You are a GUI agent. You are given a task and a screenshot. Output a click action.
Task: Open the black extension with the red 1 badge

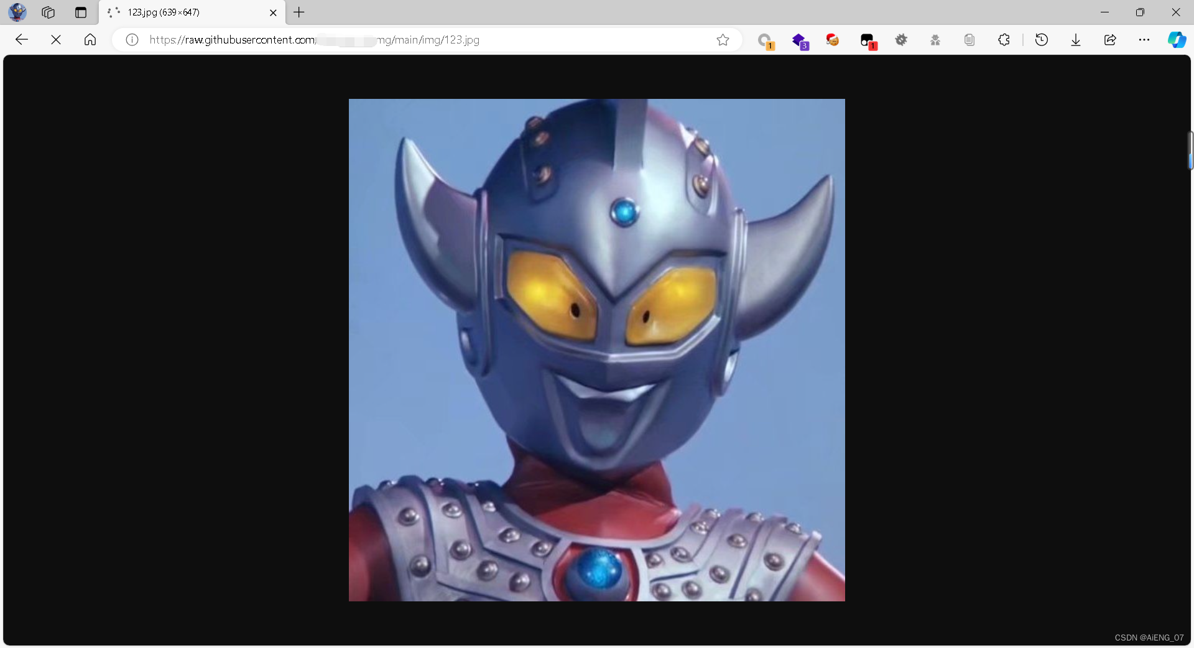[868, 41]
